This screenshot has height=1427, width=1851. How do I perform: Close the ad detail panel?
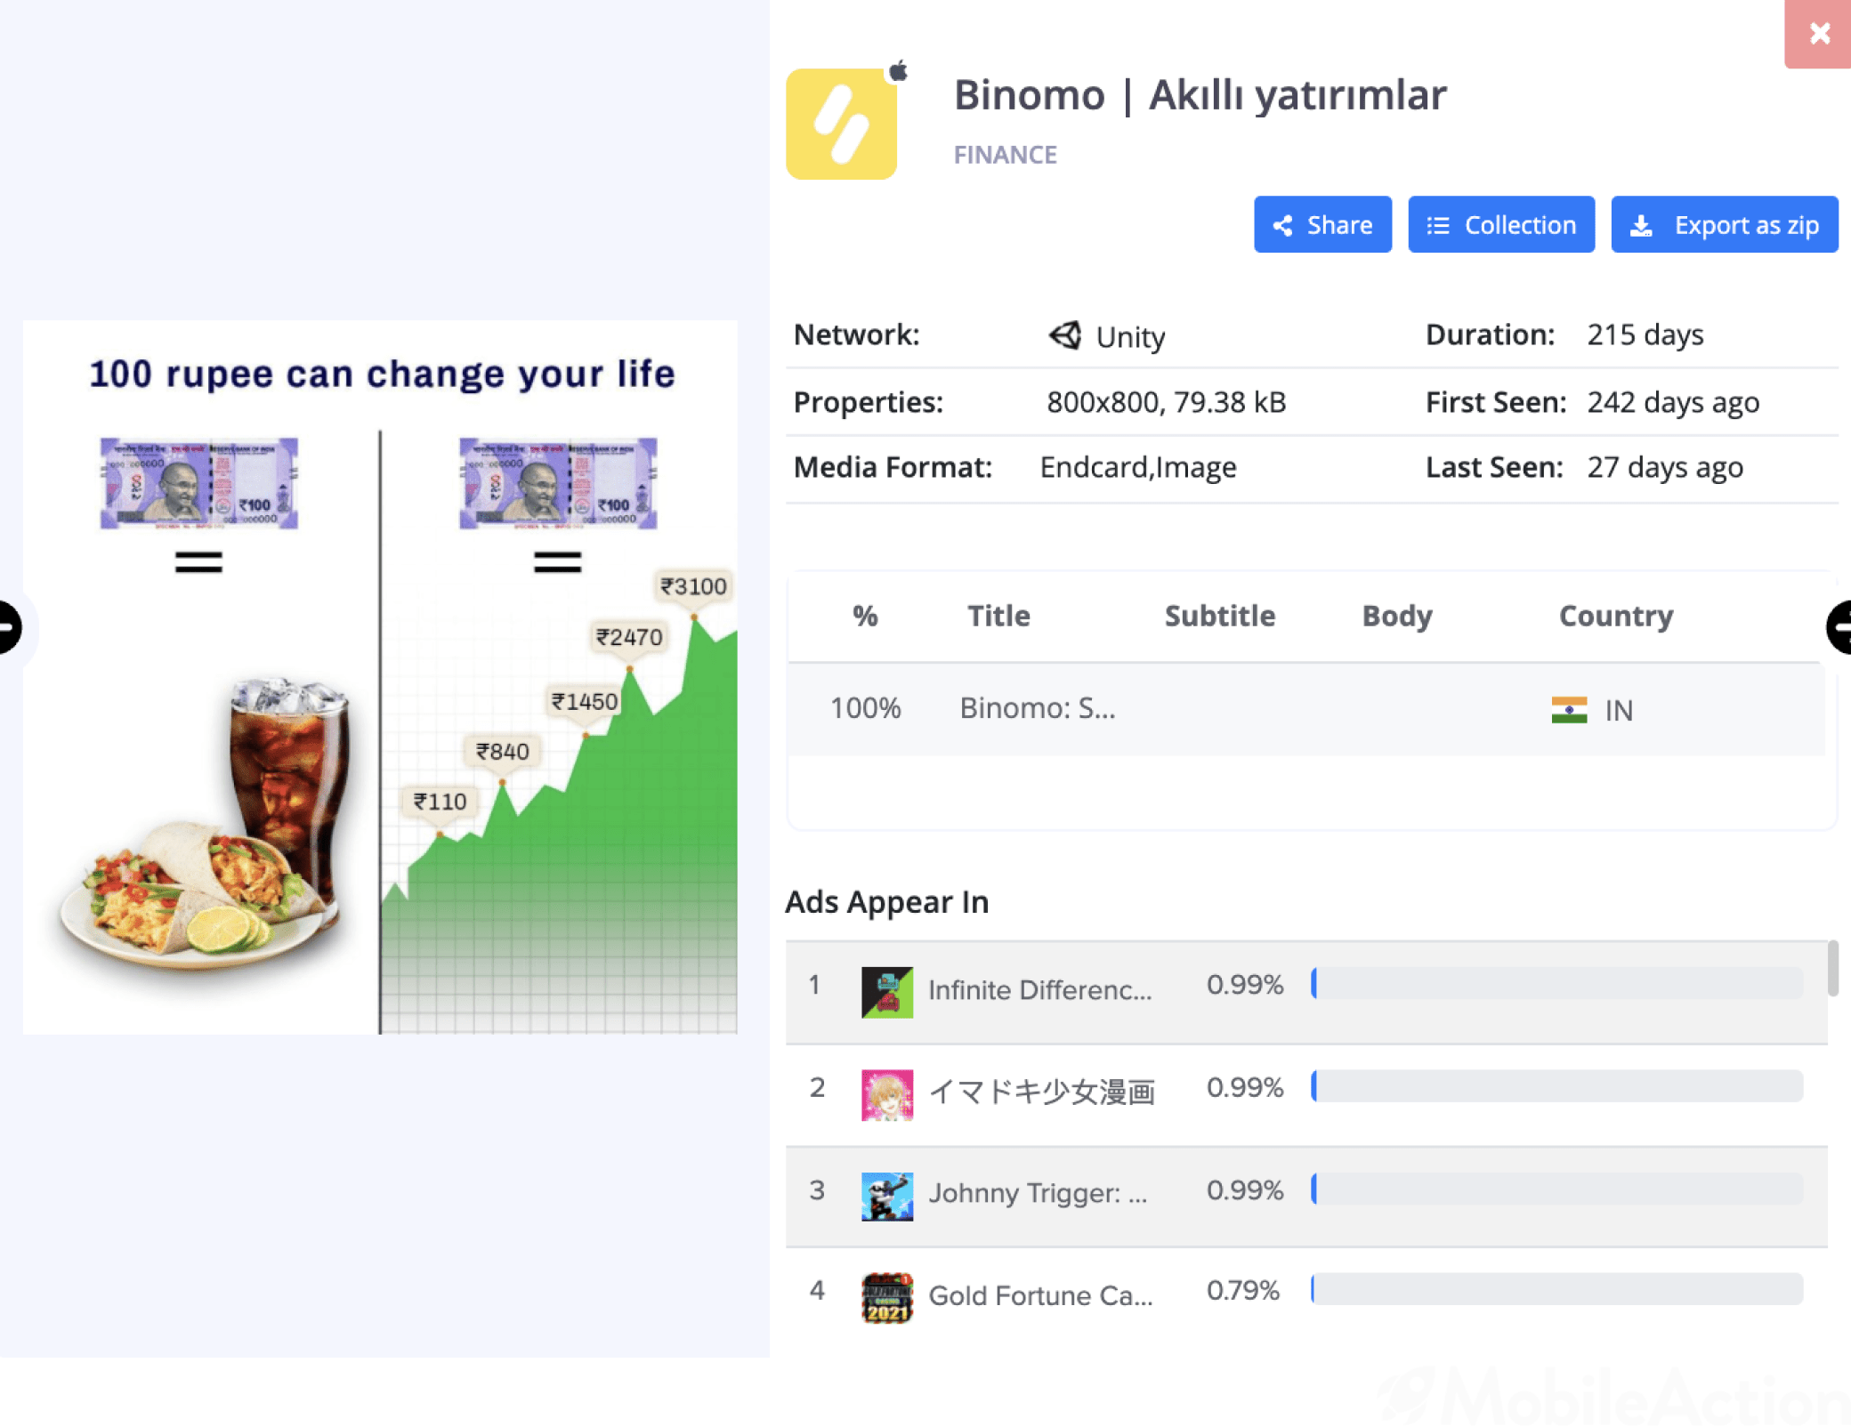click(1818, 34)
